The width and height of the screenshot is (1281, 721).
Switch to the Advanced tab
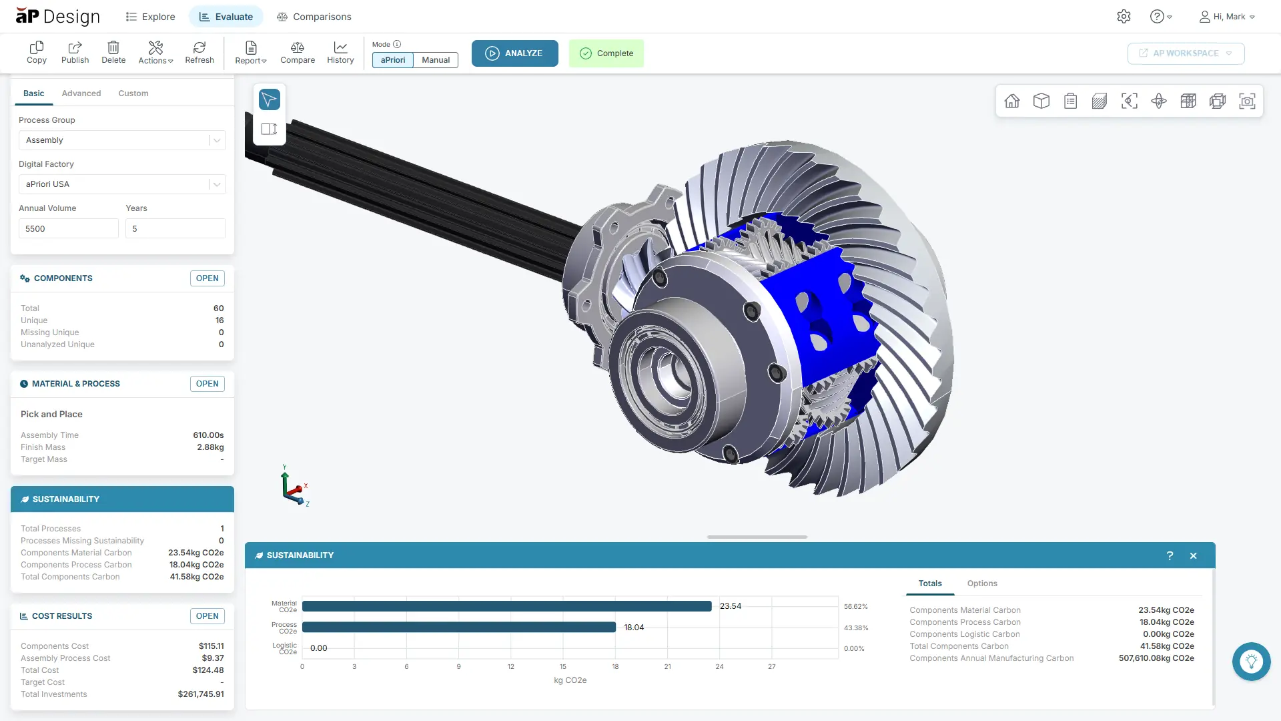click(x=81, y=93)
